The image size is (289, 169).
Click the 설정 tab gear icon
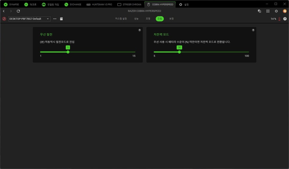click(x=181, y=4)
